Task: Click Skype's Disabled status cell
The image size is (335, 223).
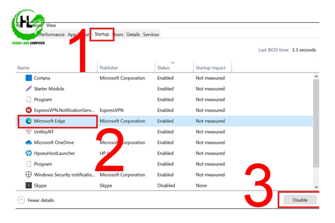Action: point(166,185)
